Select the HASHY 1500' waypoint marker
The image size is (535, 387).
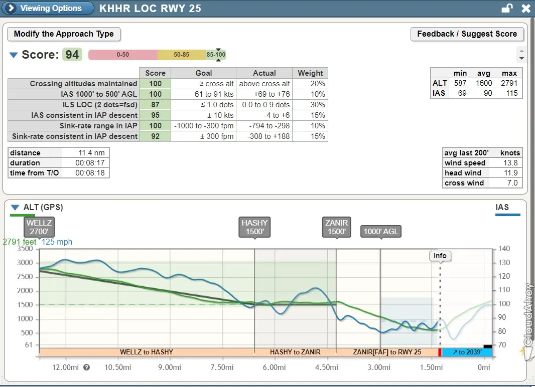click(254, 227)
